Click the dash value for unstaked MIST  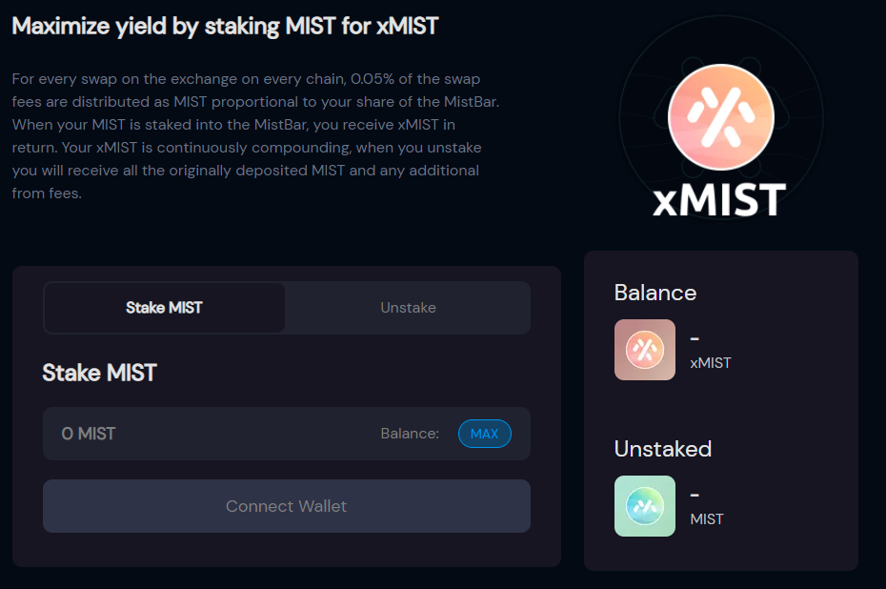click(695, 494)
